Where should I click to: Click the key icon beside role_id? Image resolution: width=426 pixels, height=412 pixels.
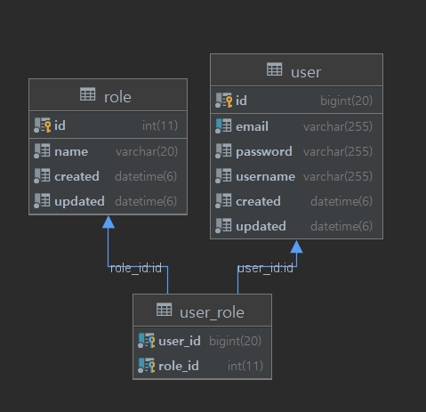[x=147, y=366]
